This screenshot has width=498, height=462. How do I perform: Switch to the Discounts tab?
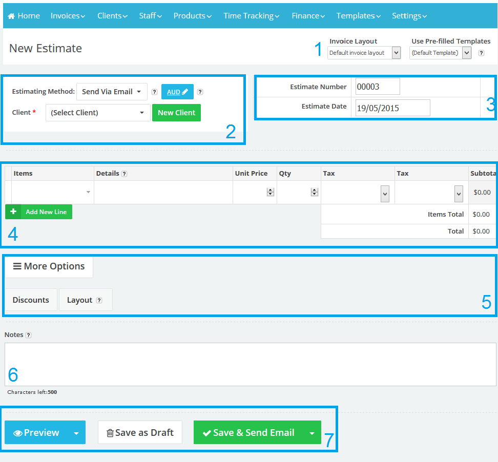click(x=31, y=300)
